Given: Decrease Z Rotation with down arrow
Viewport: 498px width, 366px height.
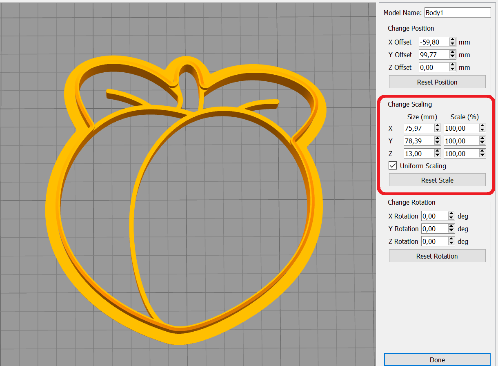Looking at the screenshot, I should click(451, 244).
